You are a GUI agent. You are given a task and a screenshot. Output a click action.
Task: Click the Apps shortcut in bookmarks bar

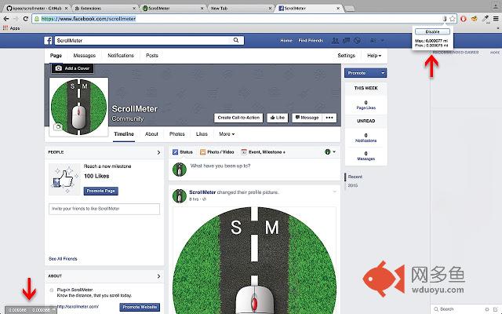11,28
